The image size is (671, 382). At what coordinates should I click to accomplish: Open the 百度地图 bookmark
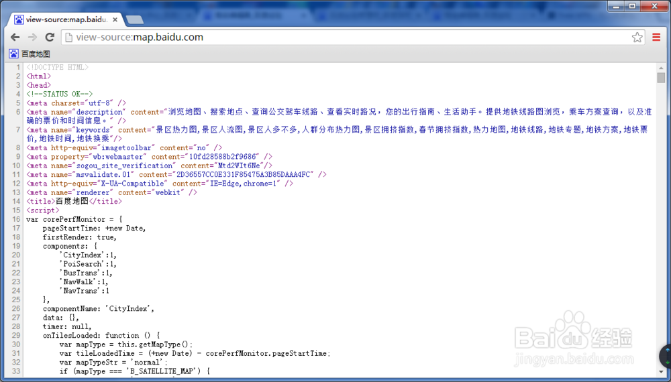30,54
